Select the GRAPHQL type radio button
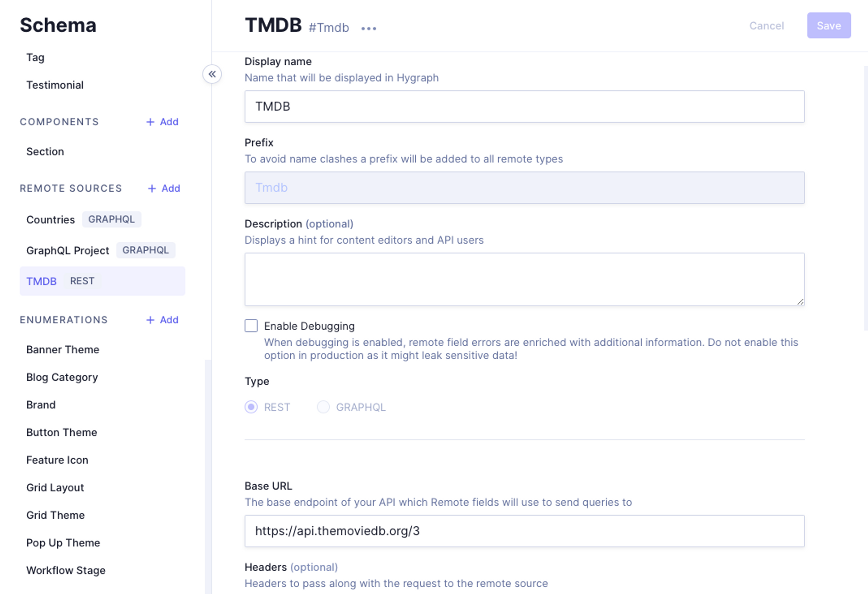Viewport: 868px width, 594px height. click(x=323, y=407)
